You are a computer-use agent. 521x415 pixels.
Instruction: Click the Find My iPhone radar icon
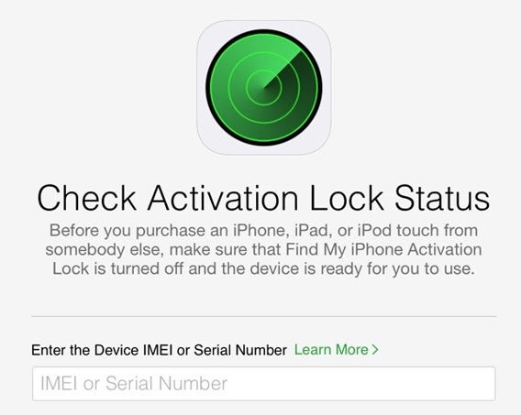[264, 88]
